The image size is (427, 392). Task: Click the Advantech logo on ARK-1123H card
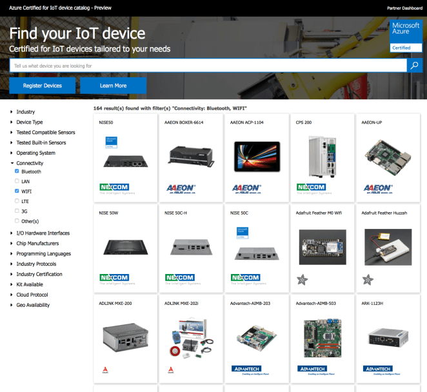pos(378,369)
